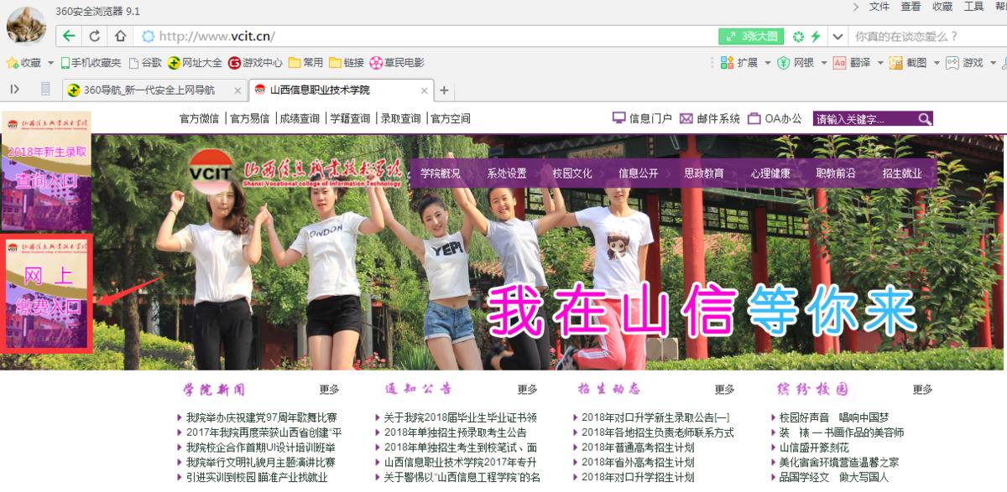Expand the address bar history dropdown chevron
The image size is (1007, 492).
click(837, 36)
